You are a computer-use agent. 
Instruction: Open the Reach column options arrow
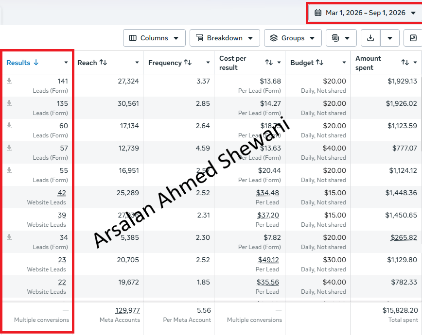click(x=137, y=63)
